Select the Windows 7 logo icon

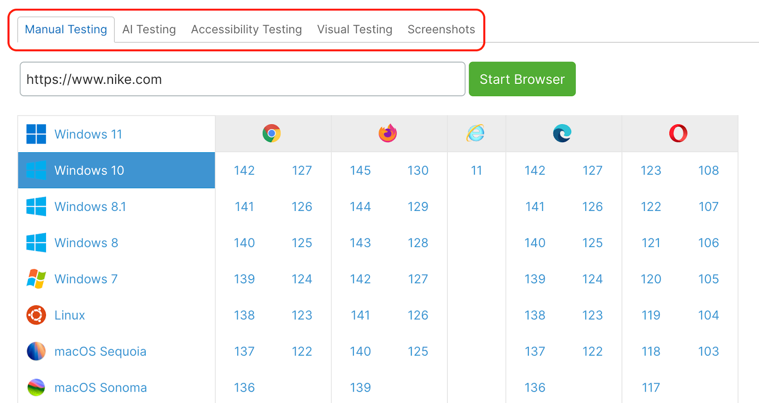(36, 279)
